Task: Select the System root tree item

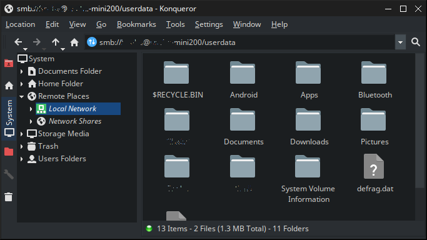Action: pos(36,59)
